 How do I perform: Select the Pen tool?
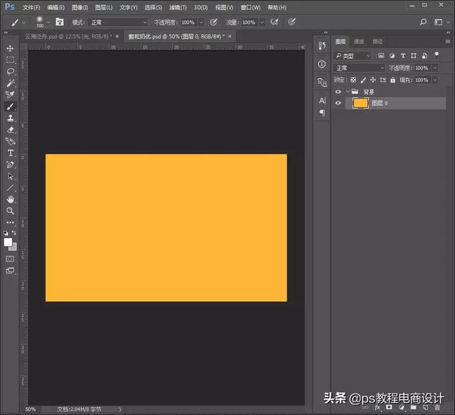point(10,165)
